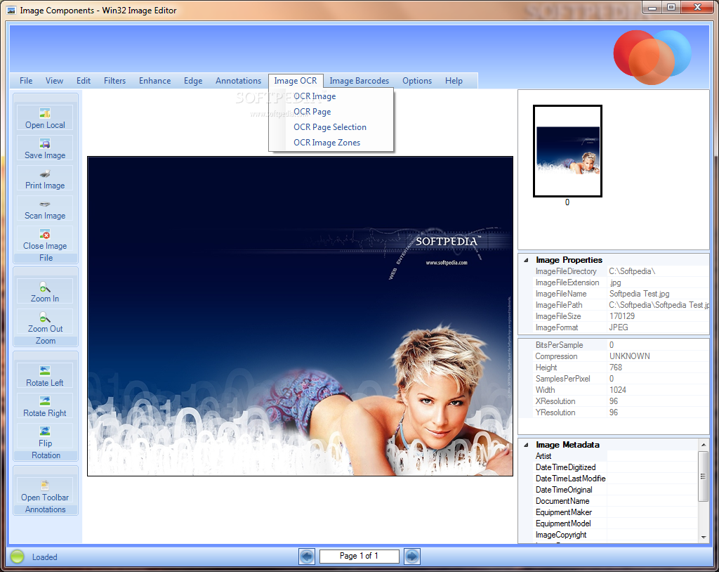Click the Close Image icon

pyautogui.click(x=45, y=234)
